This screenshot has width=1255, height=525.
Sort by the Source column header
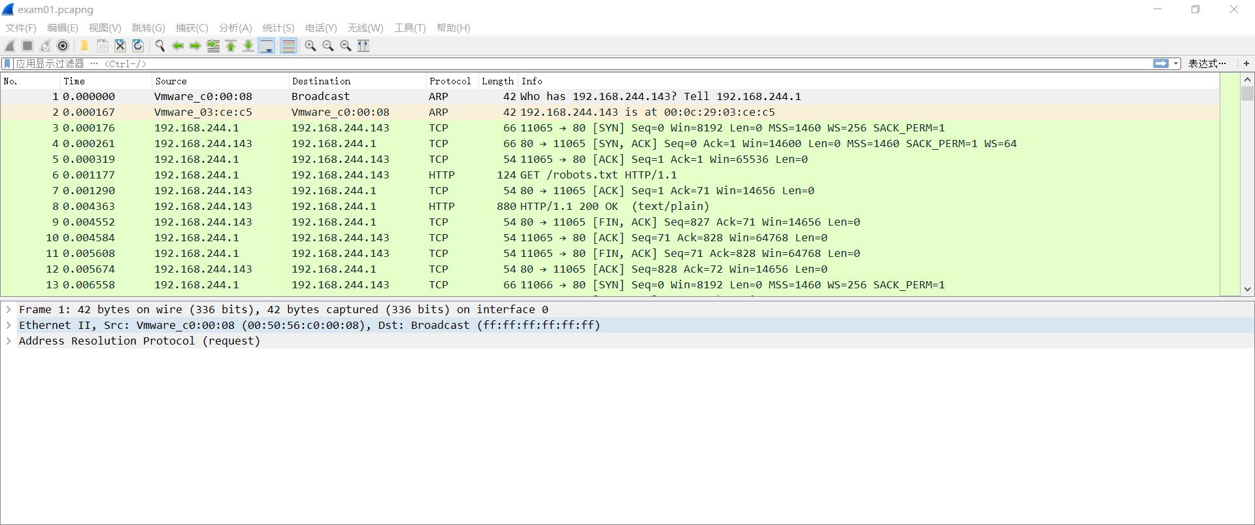[x=220, y=81]
